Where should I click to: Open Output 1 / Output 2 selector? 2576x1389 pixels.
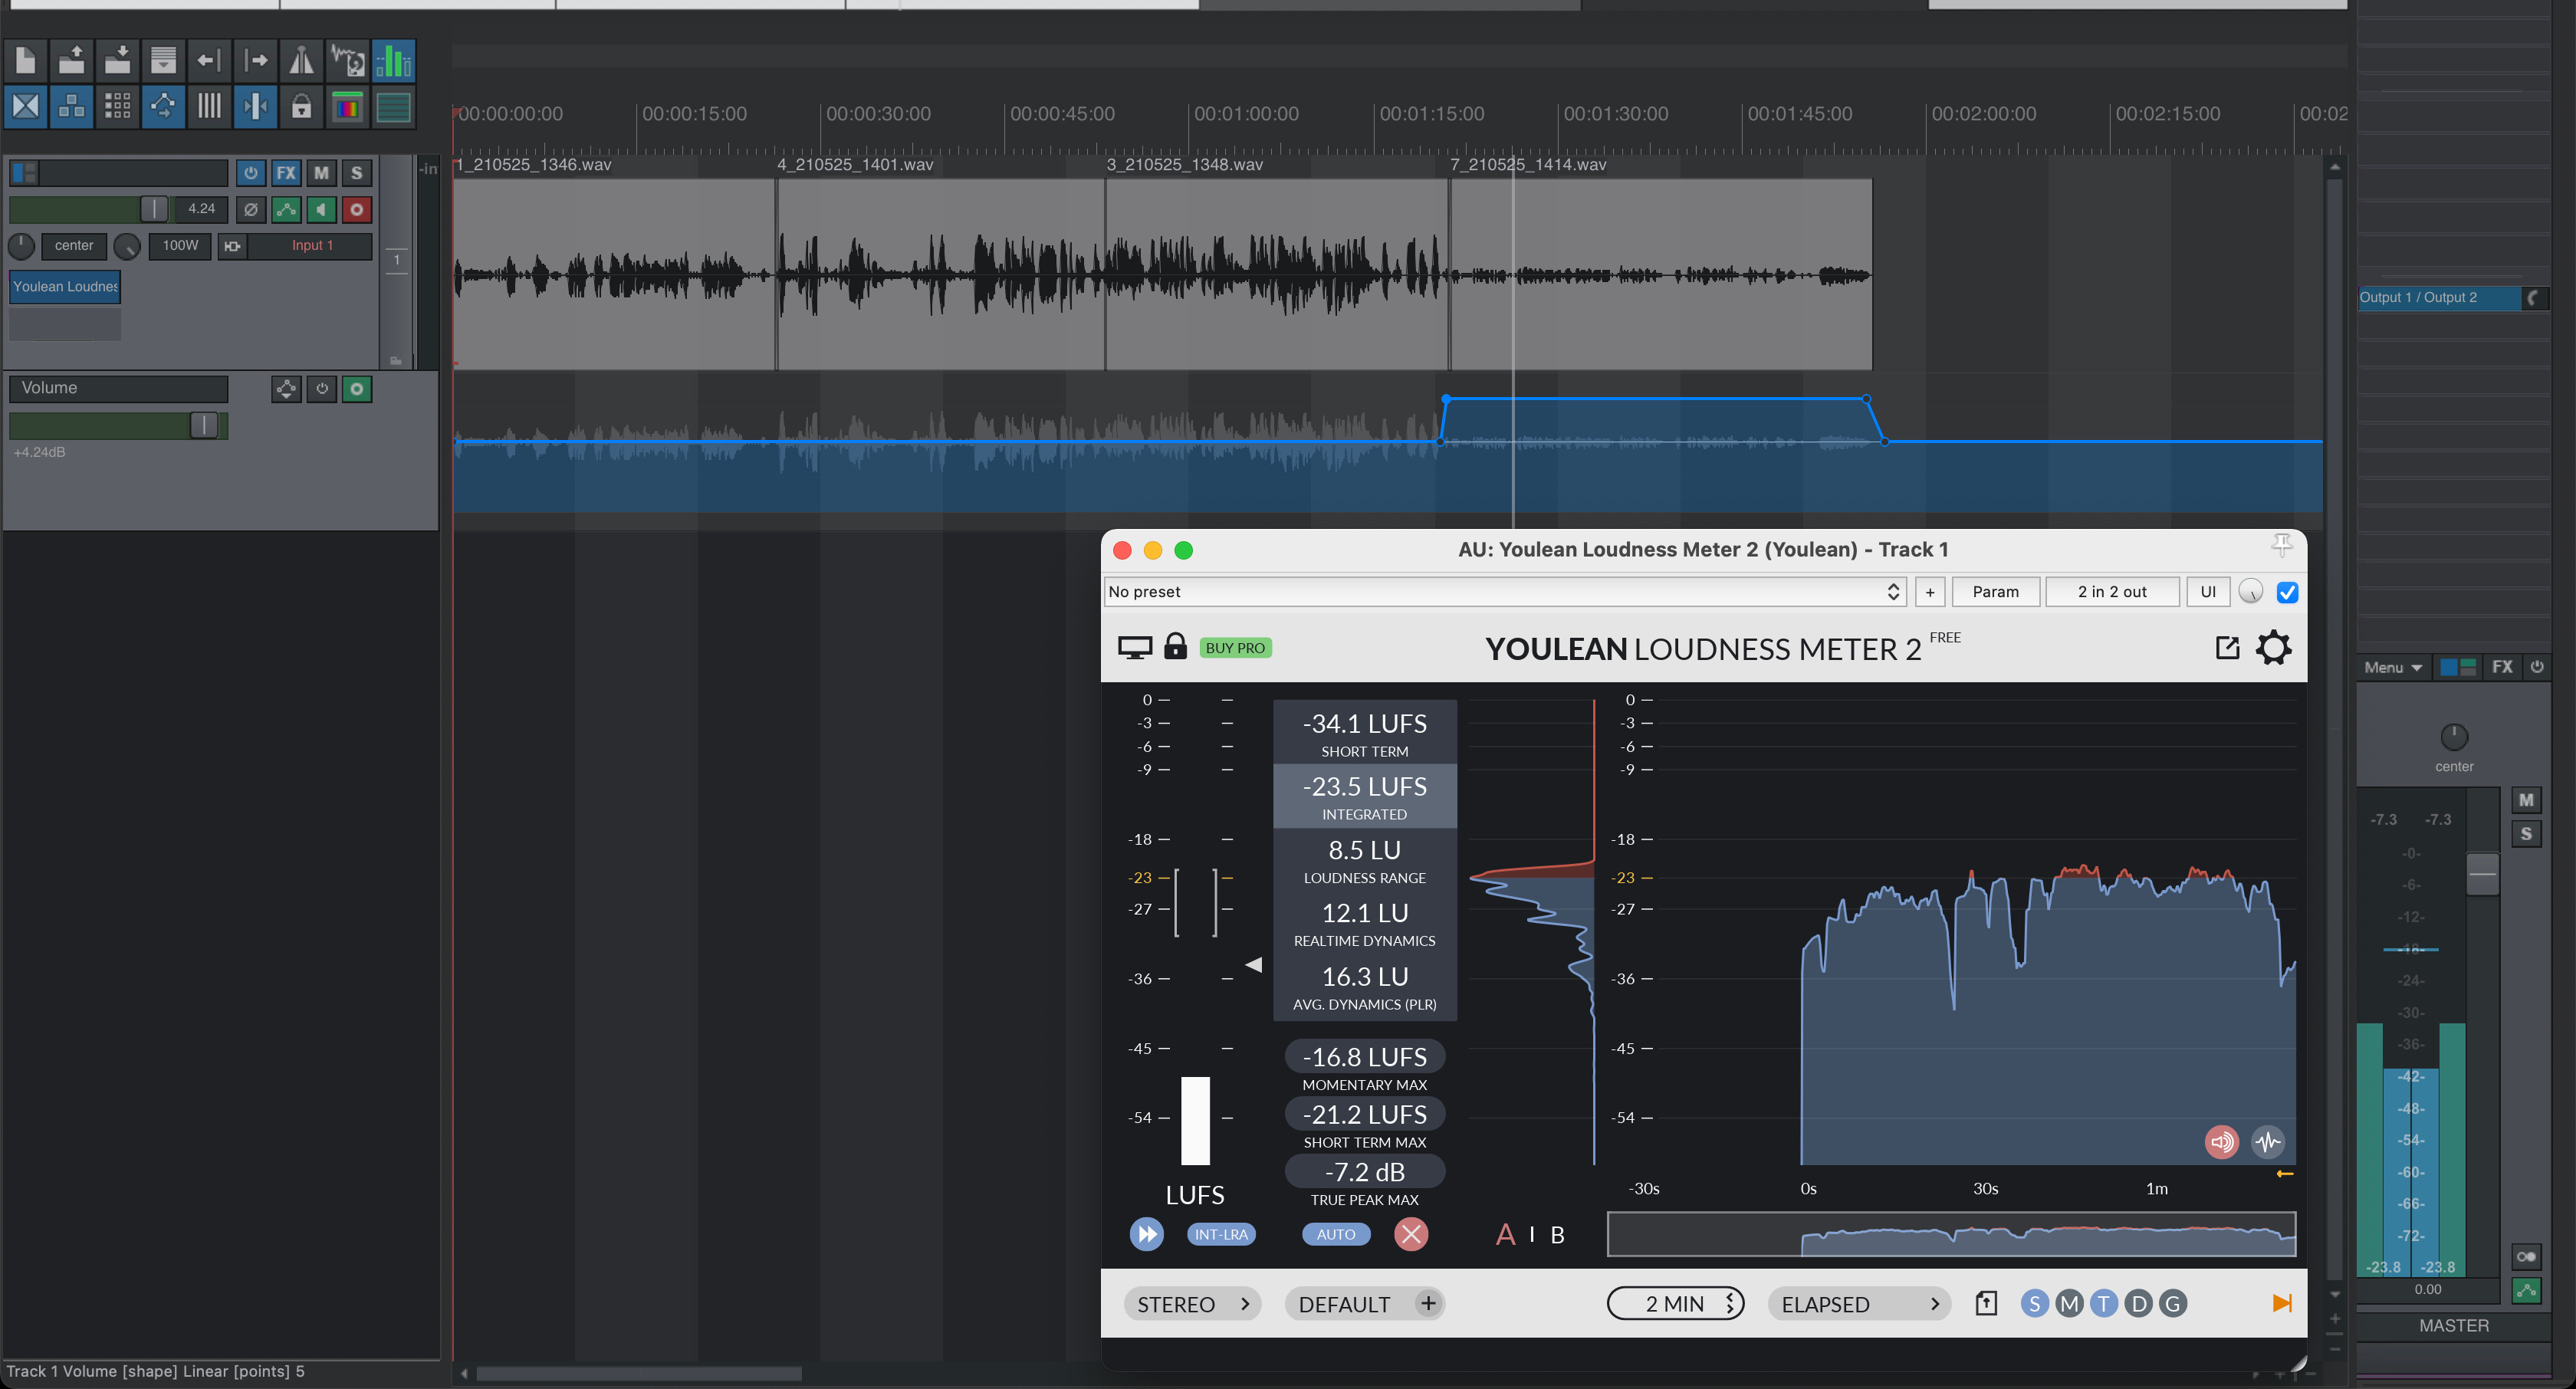[2440, 298]
